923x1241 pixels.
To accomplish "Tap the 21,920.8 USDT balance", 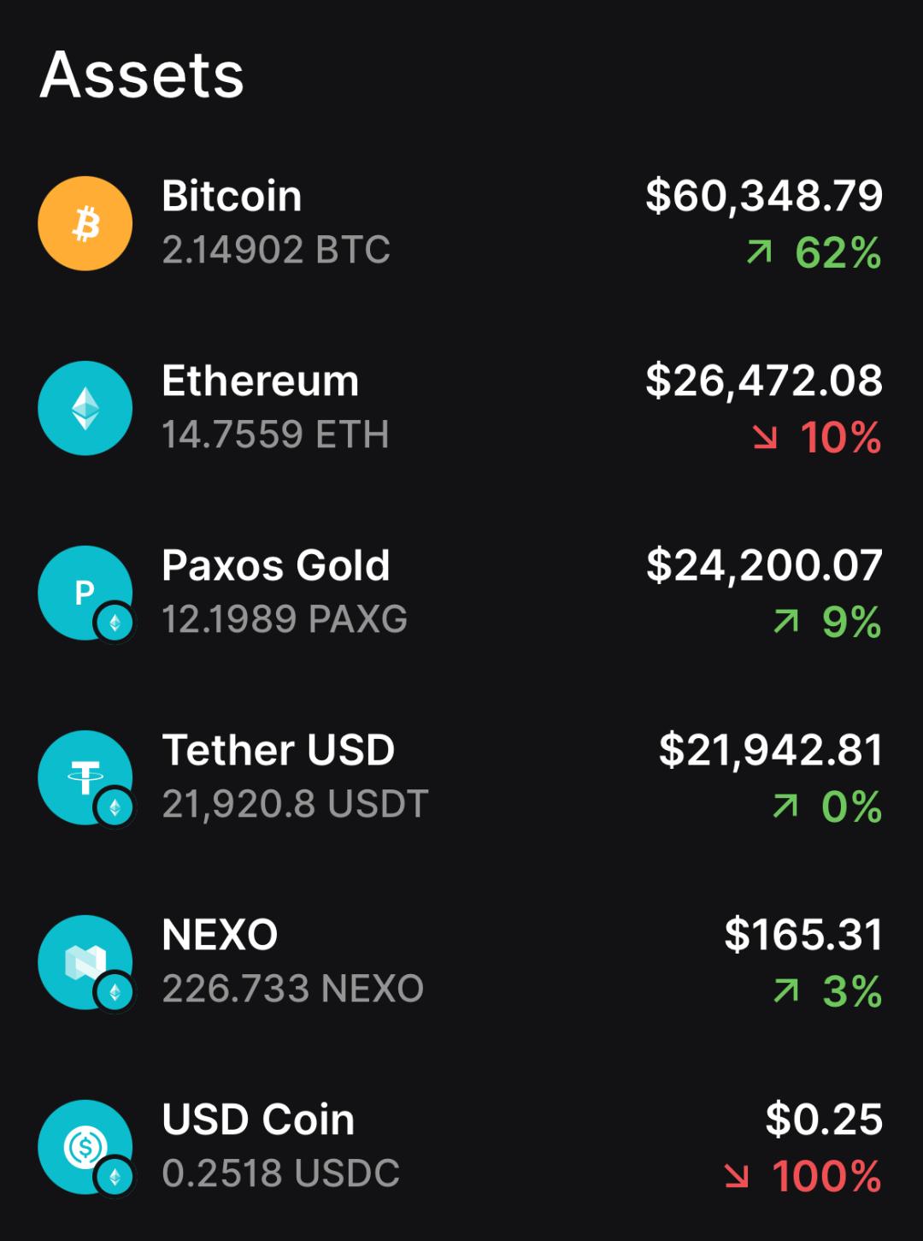I will 294,804.
